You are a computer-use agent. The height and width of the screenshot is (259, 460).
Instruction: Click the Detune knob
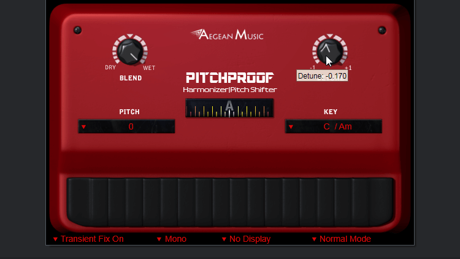pos(329,51)
